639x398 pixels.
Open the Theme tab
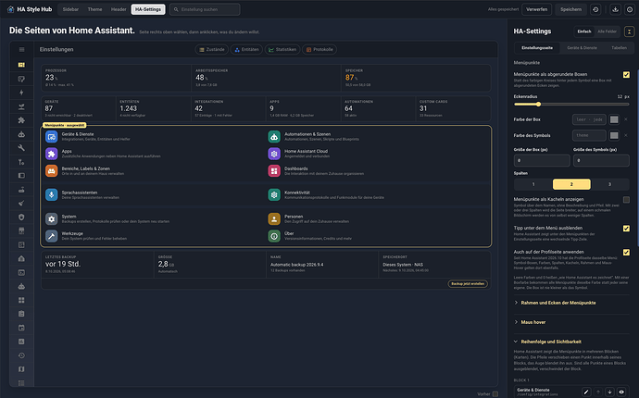95,9
